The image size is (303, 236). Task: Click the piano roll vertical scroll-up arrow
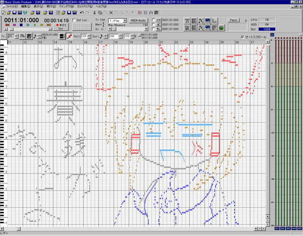click(x=268, y=42)
